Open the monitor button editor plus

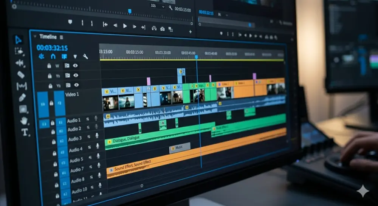click(191, 32)
